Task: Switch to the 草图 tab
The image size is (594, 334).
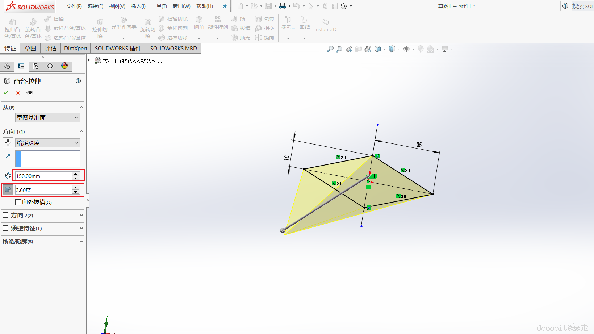Action: 30,48
